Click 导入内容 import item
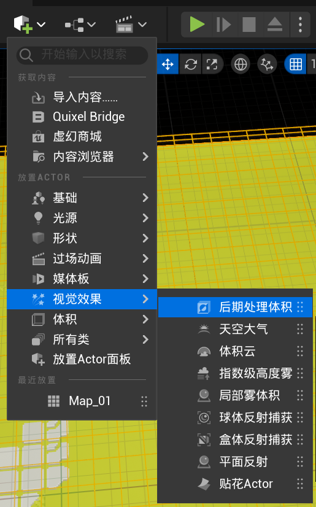Viewport: 316px width, 507px height. 82,97
